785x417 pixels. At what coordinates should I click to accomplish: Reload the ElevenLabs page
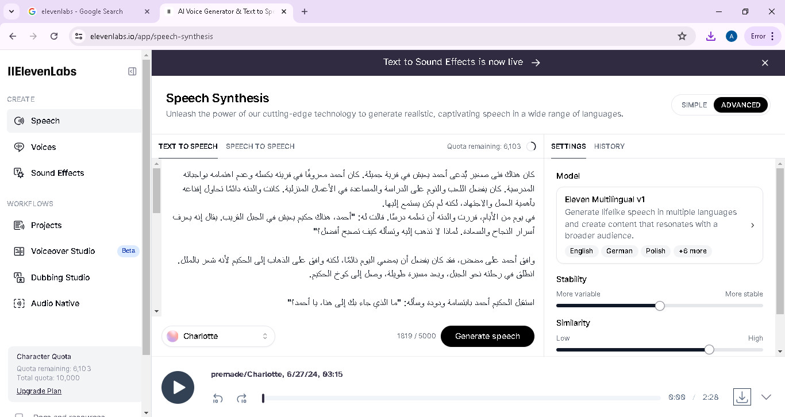coord(54,36)
